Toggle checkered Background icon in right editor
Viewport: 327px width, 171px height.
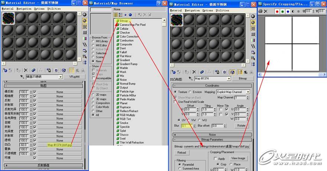tap(253, 28)
